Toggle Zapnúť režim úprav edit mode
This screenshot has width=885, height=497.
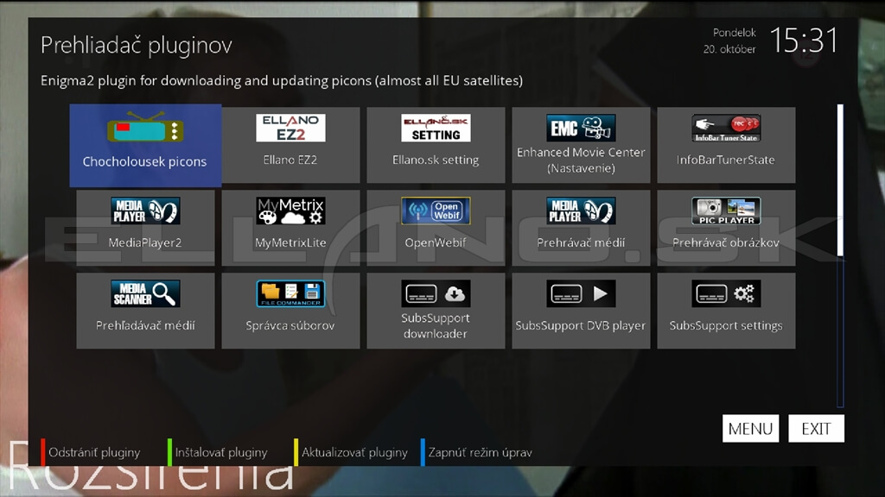click(480, 452)
